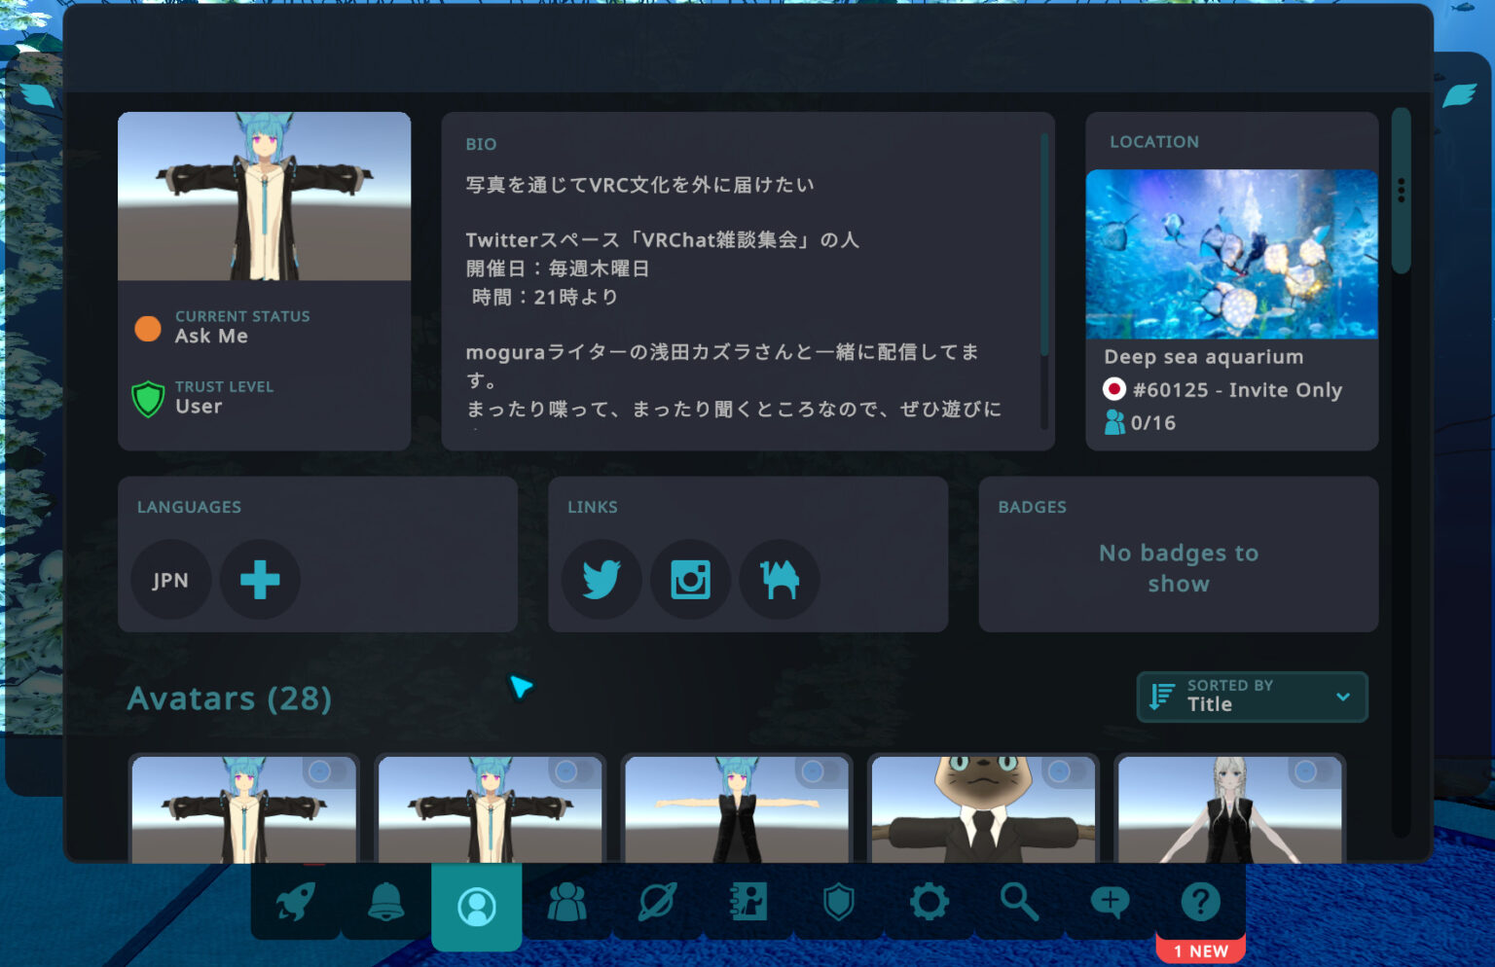Open the Safety shield icon
This screenshot has width=1495, height=967.
(839, 903)
